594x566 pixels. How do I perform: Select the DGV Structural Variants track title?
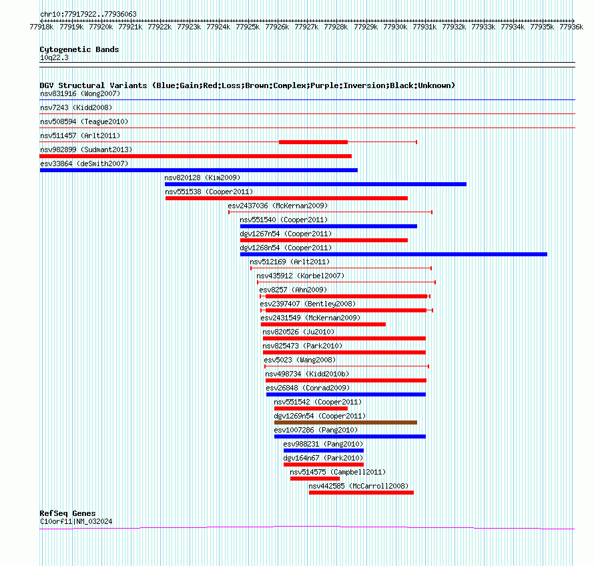tap(247, 85)
